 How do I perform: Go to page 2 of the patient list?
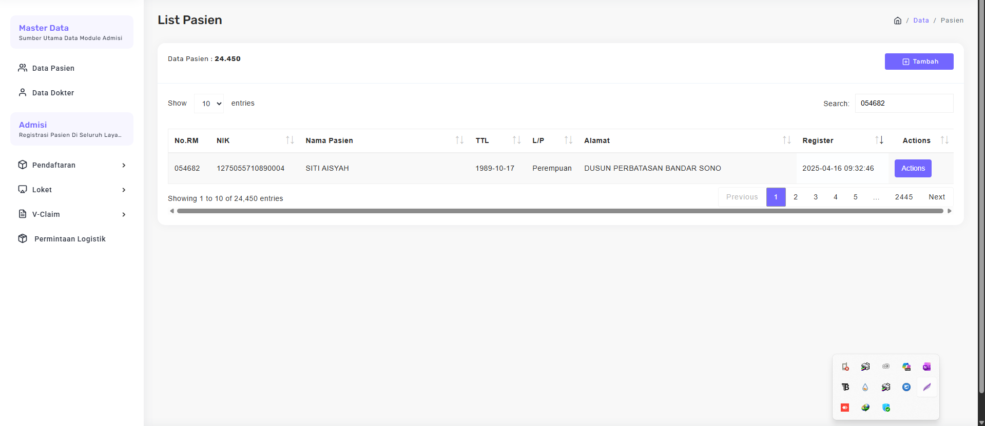click(796, 197)
